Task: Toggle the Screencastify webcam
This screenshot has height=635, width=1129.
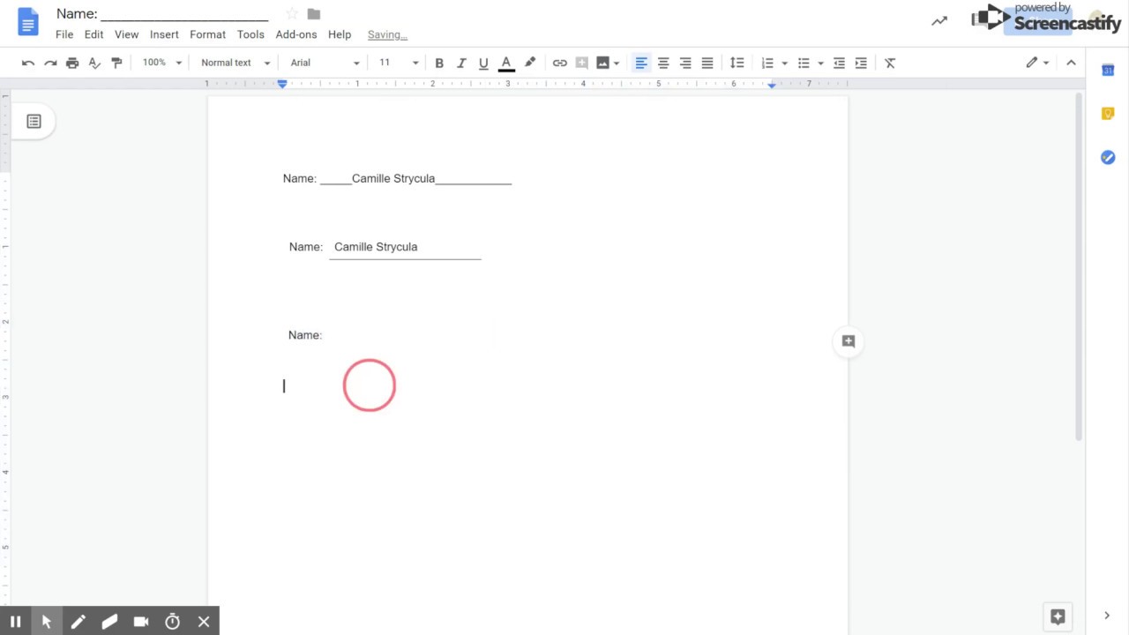Action: tap(141, 622)
